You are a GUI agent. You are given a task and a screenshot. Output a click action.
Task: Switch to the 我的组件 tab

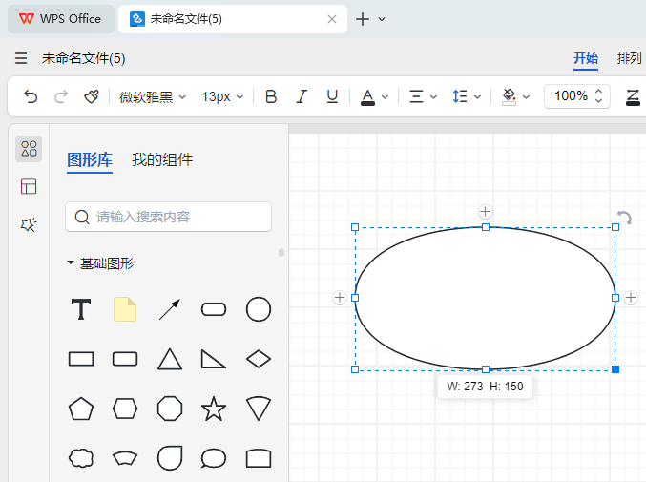(x=162, y=159)
